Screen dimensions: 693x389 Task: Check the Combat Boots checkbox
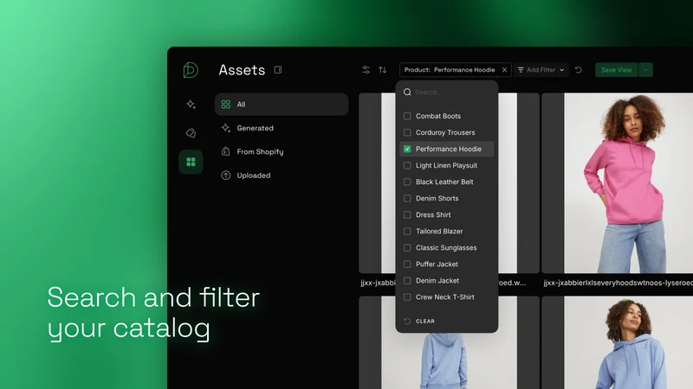(x=407, y=116)
